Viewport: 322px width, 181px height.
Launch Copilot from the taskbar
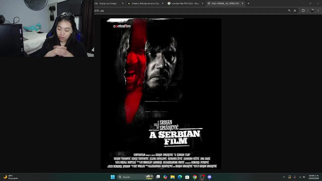click(165, 177)
